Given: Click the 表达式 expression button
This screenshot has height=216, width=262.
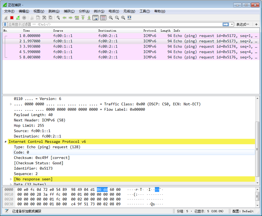Looking at the screenshot, I should (243, 25).
